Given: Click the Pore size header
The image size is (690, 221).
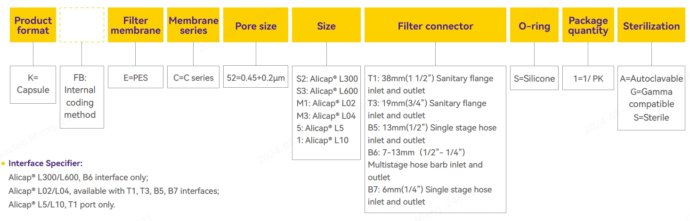Looking at the screenshot, I should (256, 26).
